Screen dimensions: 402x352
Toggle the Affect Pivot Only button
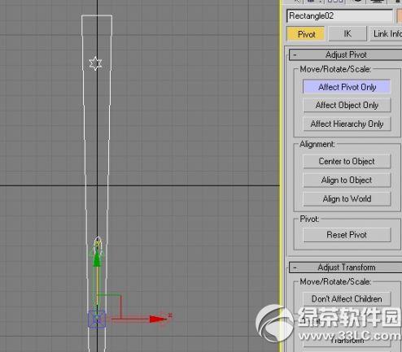click(347, 87)
